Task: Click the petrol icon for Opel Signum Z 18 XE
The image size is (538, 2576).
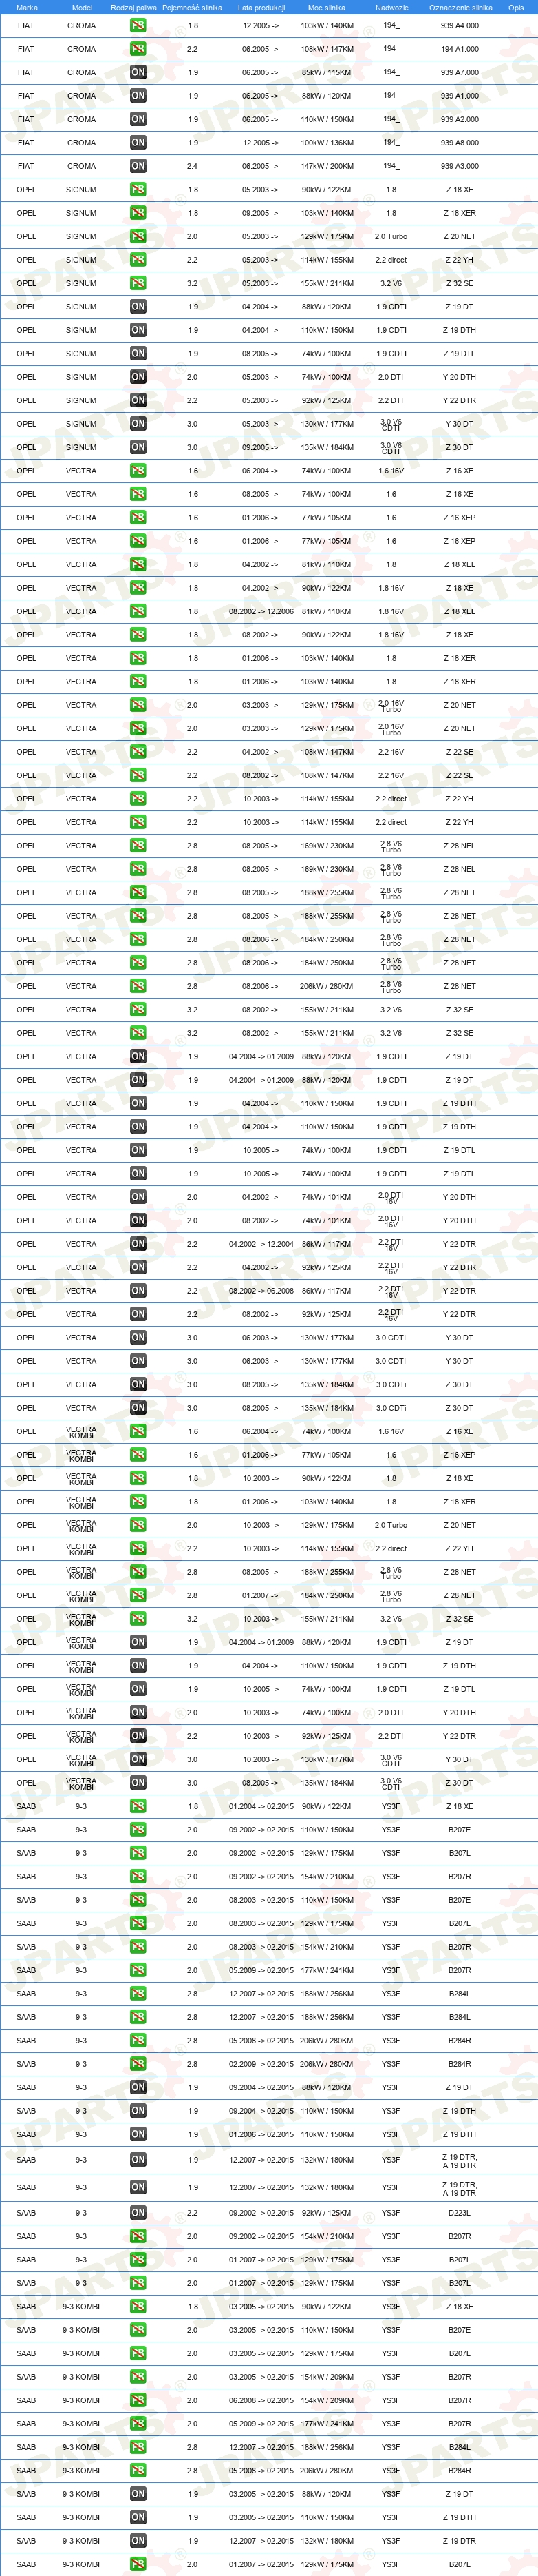Action: 138,189
